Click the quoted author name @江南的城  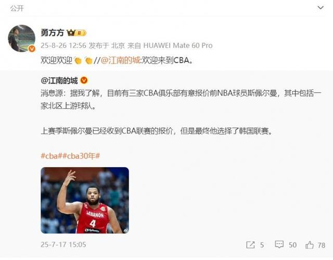pyautogui.click(x=59, y=81)
